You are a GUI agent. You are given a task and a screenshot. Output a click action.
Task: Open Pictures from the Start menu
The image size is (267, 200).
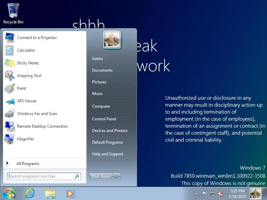99,82
